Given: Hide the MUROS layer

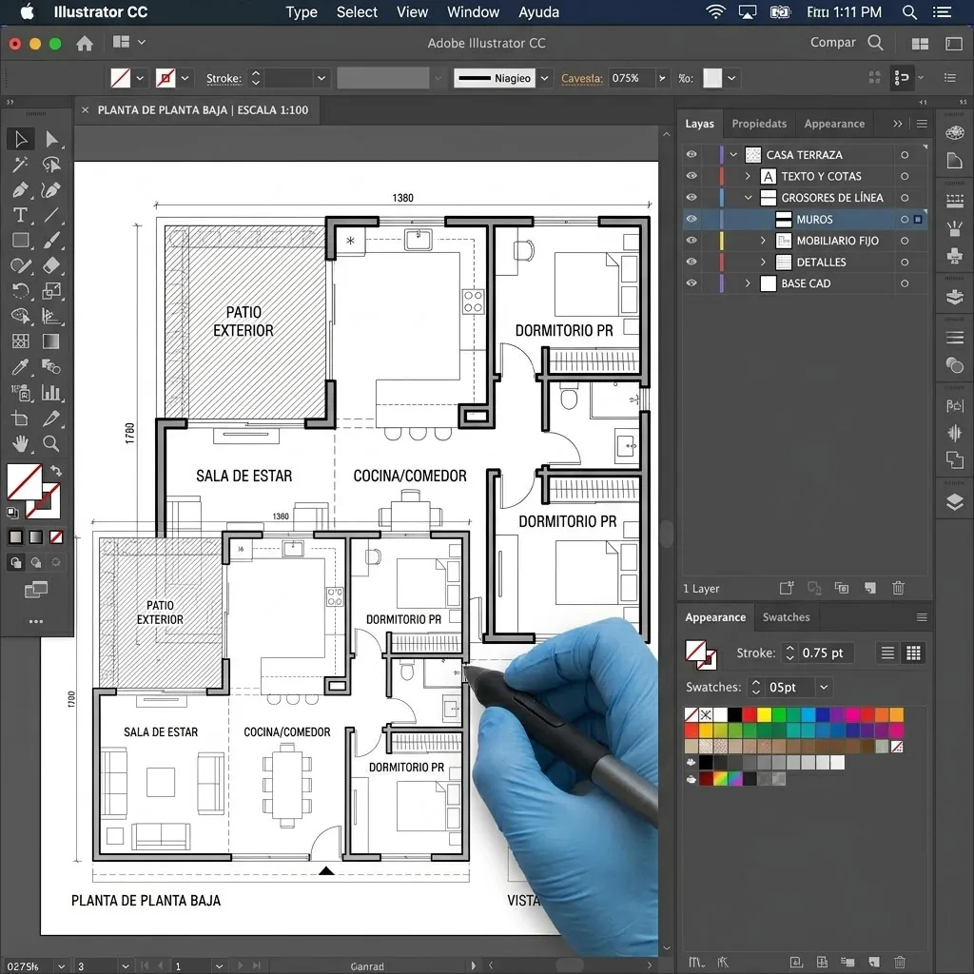Looking at the screenshot, I should [x=692, y=219].
